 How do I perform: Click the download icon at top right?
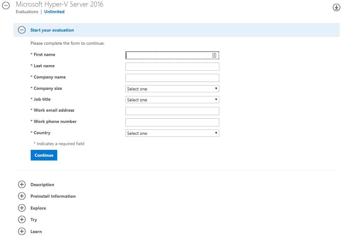coord(336,7)
